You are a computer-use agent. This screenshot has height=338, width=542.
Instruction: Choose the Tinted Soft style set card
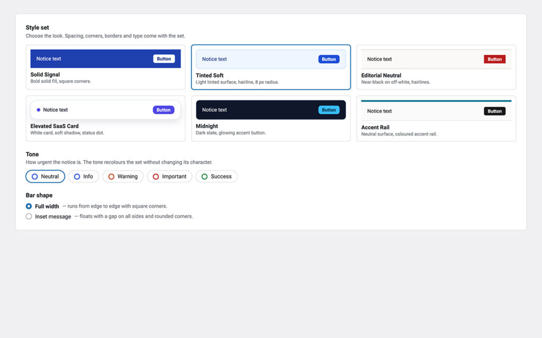[270, 67]
